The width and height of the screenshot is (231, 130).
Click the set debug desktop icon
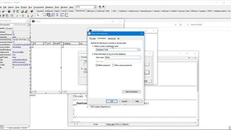(x=104, y=7)
